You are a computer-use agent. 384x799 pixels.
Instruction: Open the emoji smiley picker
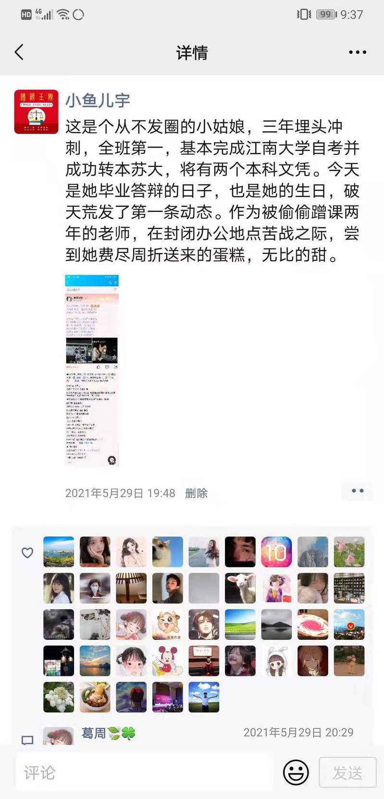pyautogui.click(x=296, y=773)
